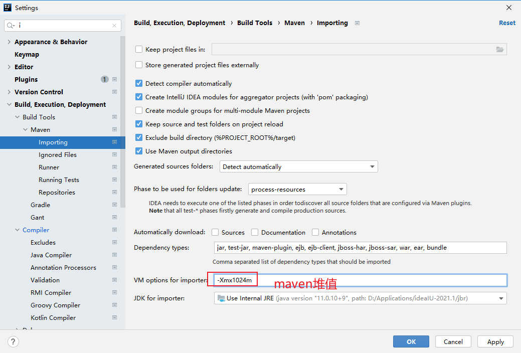This screenshot has width=521, height=353.
Task: Click the project-level icon next to Maven
Action: click(x=115, y=130)
